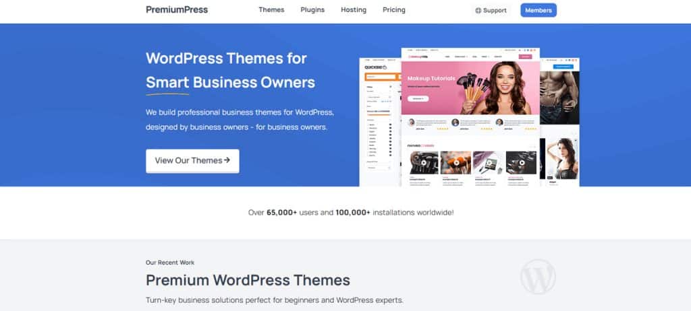Screen dimensions: 691x311
Task: Click the "Our Recent Work" label
Action: coord(170,263)
